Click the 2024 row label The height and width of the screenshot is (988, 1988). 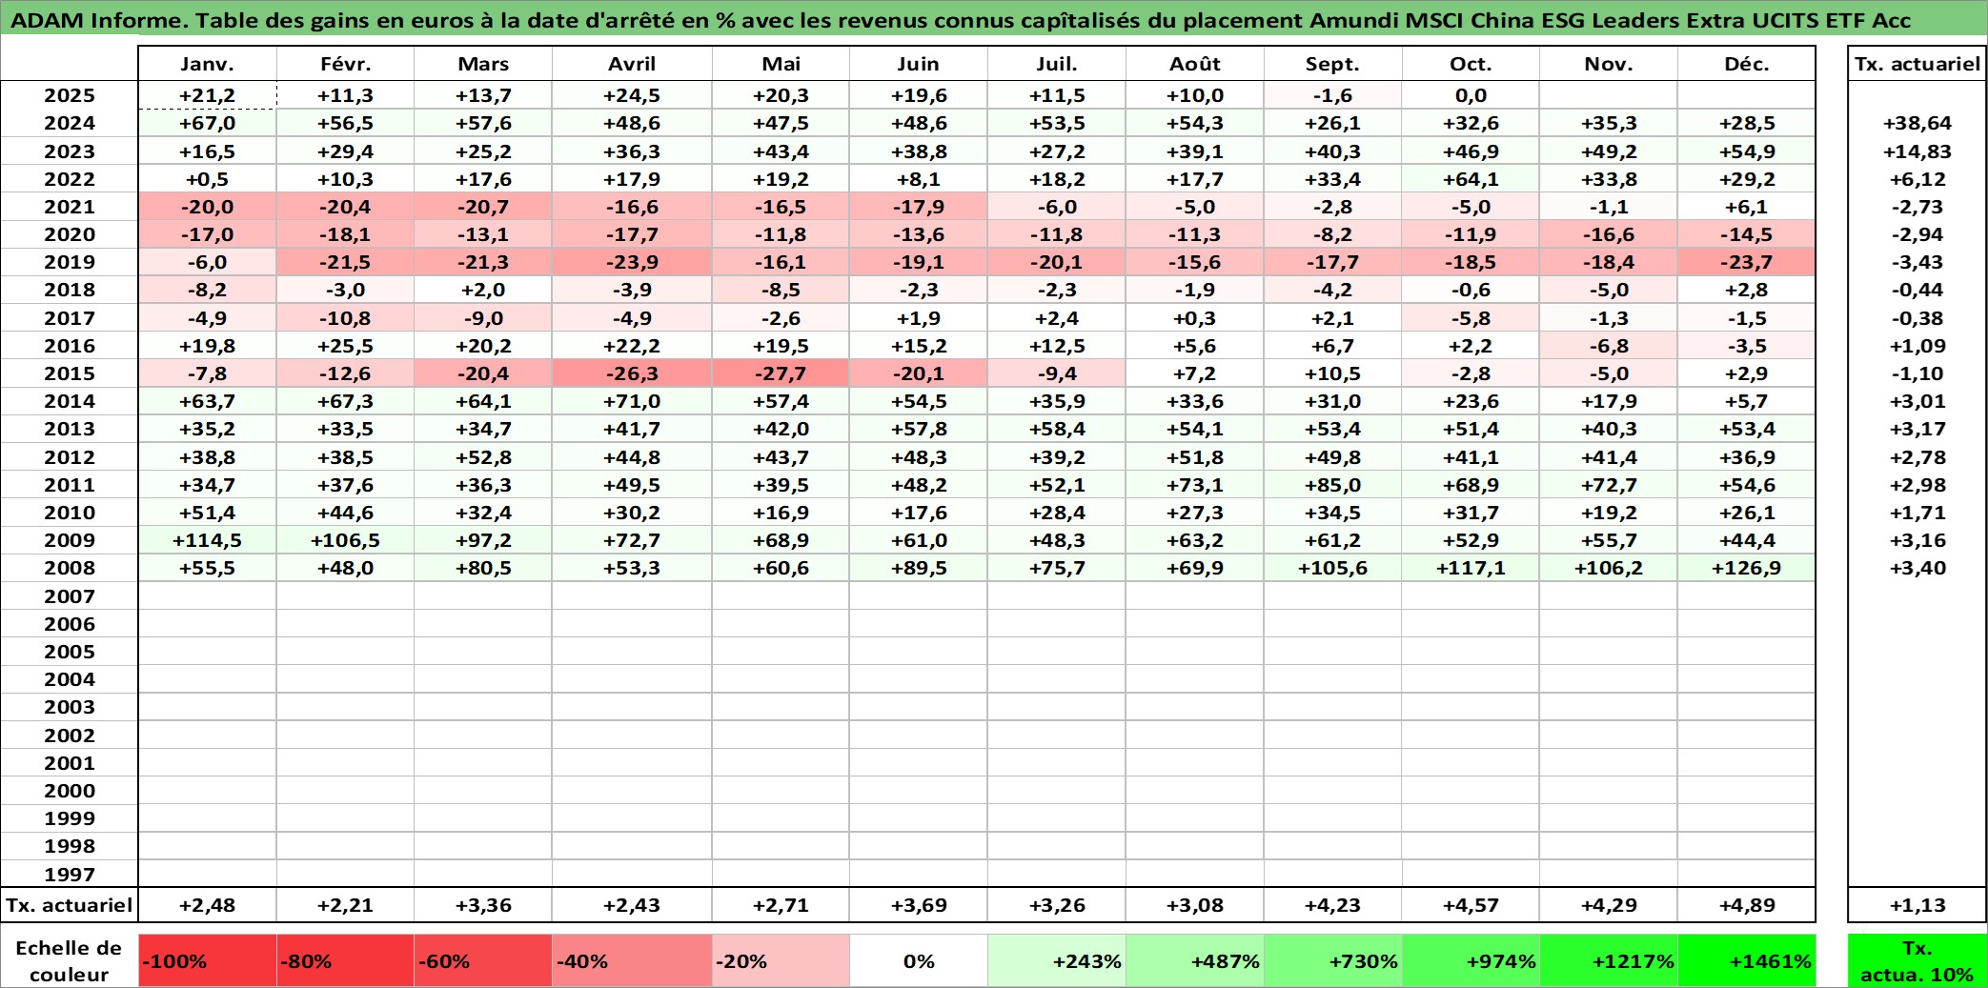tap(70, 123)
